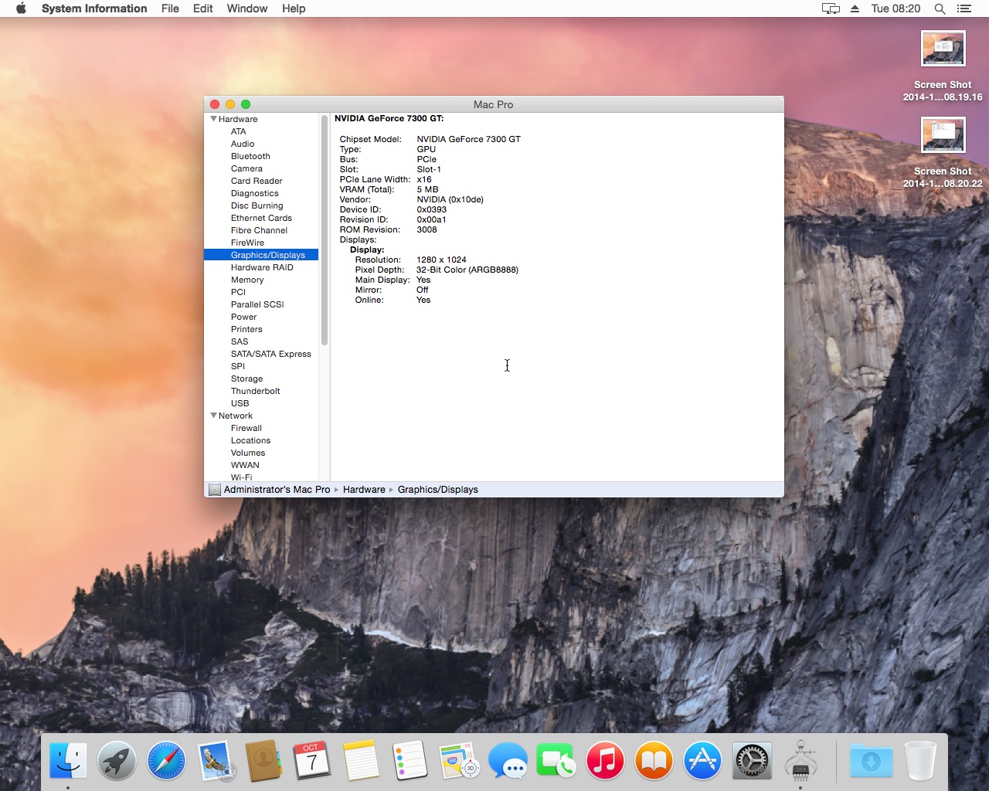Open Trash in the Dock

(x=920, y=761)
